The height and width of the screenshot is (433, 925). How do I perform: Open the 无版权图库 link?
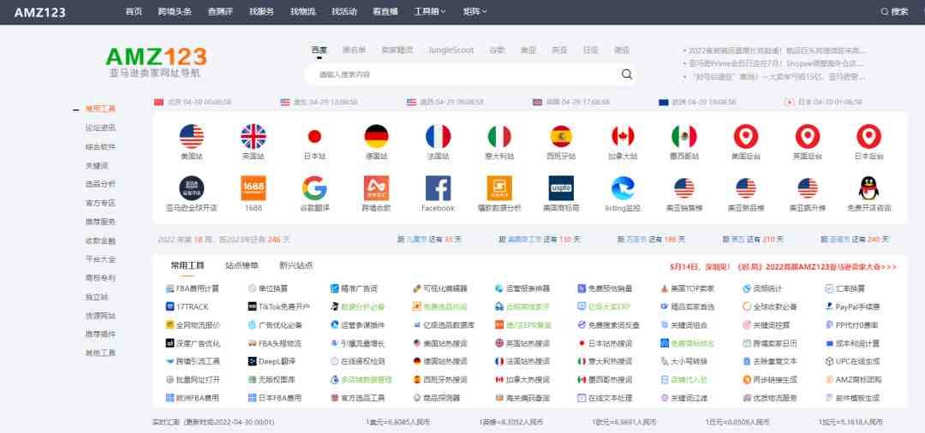[x=272, y=379]
